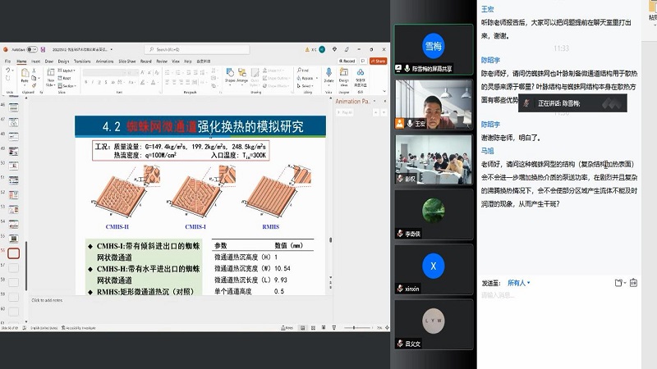Open the Animation Pane options arrow
This screenshot has height=369, width=657.
click(x=374, y=101)
